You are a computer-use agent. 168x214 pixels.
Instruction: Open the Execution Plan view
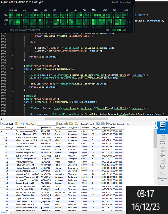point(162,176)
